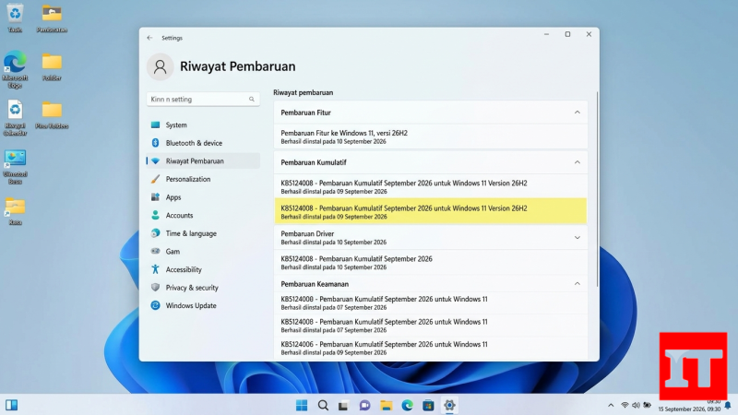Open Privacy & security settings

203,287
